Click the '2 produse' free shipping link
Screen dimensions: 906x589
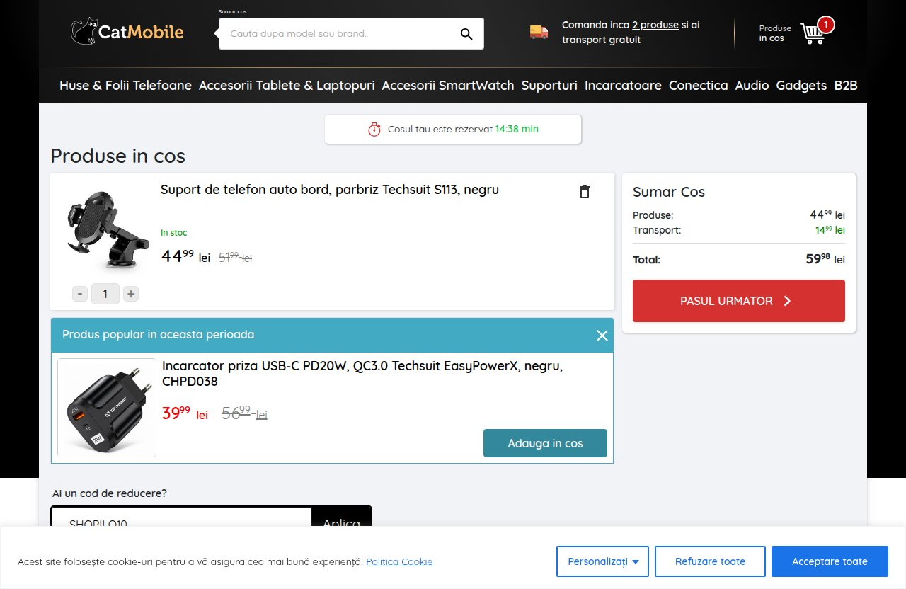655,25
